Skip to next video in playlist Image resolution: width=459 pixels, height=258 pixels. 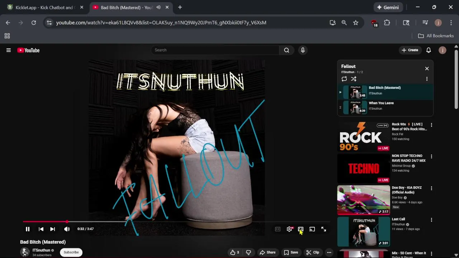pyautogui.click(x=52, y=229)
